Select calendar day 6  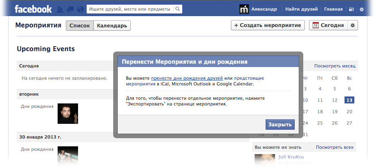click(x=349, y=89)
